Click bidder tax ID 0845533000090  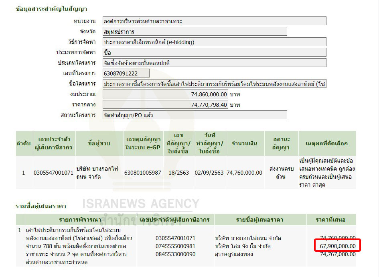coord(175,254)
